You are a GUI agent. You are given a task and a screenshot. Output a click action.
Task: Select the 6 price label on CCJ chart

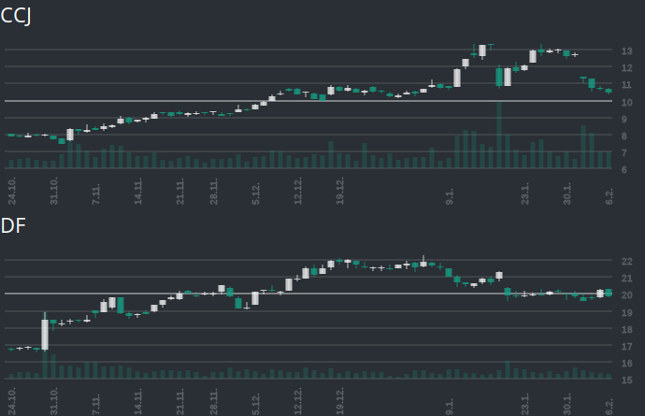tap(624, 170)
